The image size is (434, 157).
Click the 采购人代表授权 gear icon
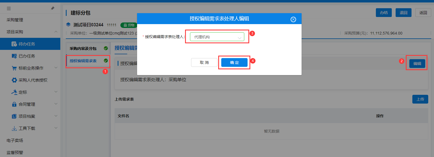point(14,80)
